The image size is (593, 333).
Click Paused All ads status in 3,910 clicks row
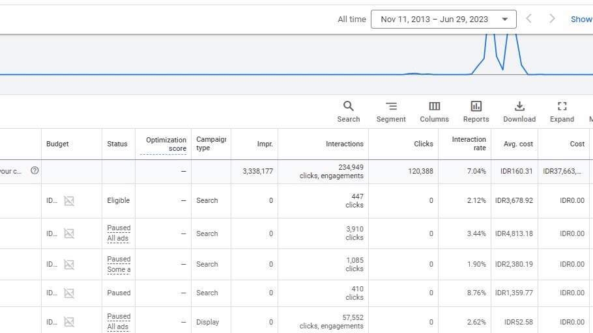(119, 233)
